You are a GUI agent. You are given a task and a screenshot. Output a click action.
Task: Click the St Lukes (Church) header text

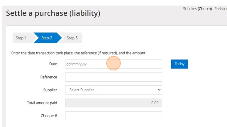[x=197, y=9]
